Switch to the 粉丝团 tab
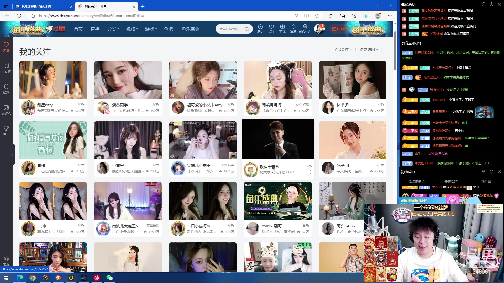Image resolution: width=504 pixels, height=283 pixels. tap(486, 181)
